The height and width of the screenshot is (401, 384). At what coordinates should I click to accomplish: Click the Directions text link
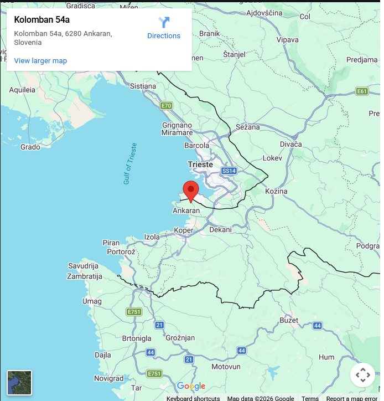164,36
